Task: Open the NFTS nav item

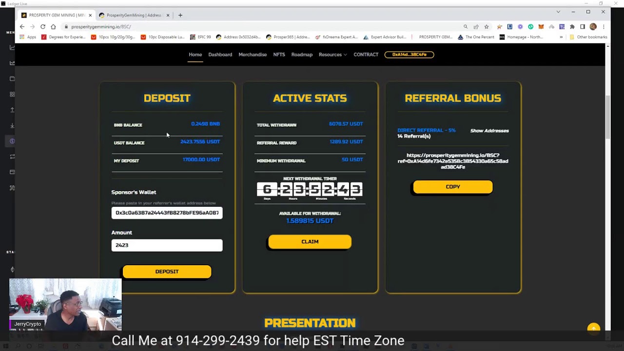Action: (279, 55)
